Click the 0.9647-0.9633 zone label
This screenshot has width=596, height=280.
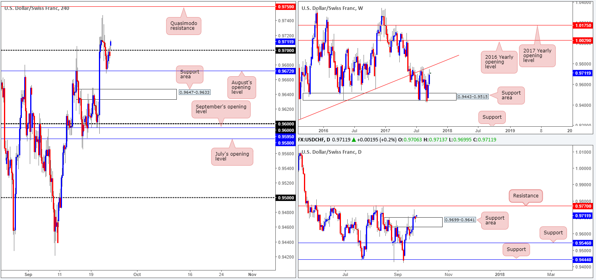(x=195, y=92)
